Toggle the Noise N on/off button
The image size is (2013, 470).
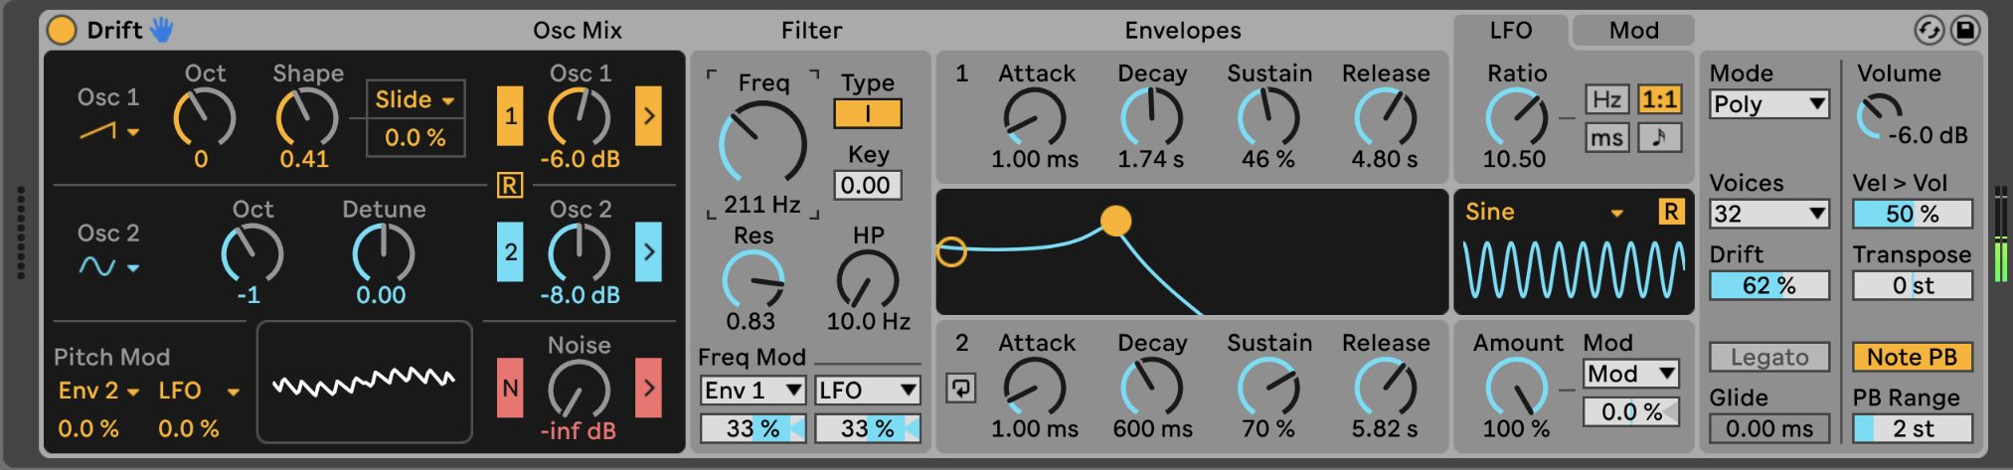(x=510, y=388)
